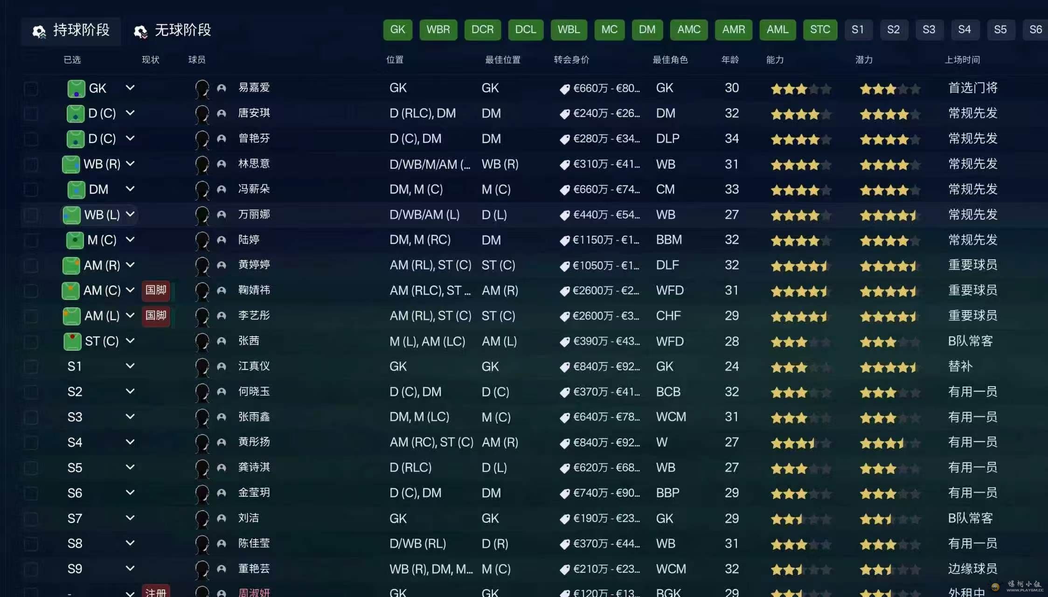Click the DM position icon for 冯薪朵

pos(76,190)
